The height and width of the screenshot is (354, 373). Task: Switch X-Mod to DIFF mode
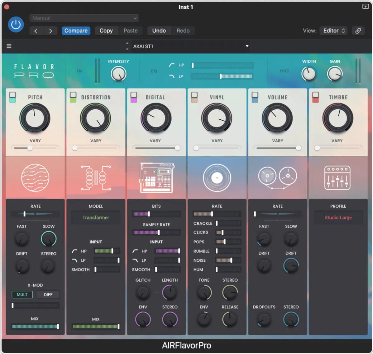coord(48,295)
